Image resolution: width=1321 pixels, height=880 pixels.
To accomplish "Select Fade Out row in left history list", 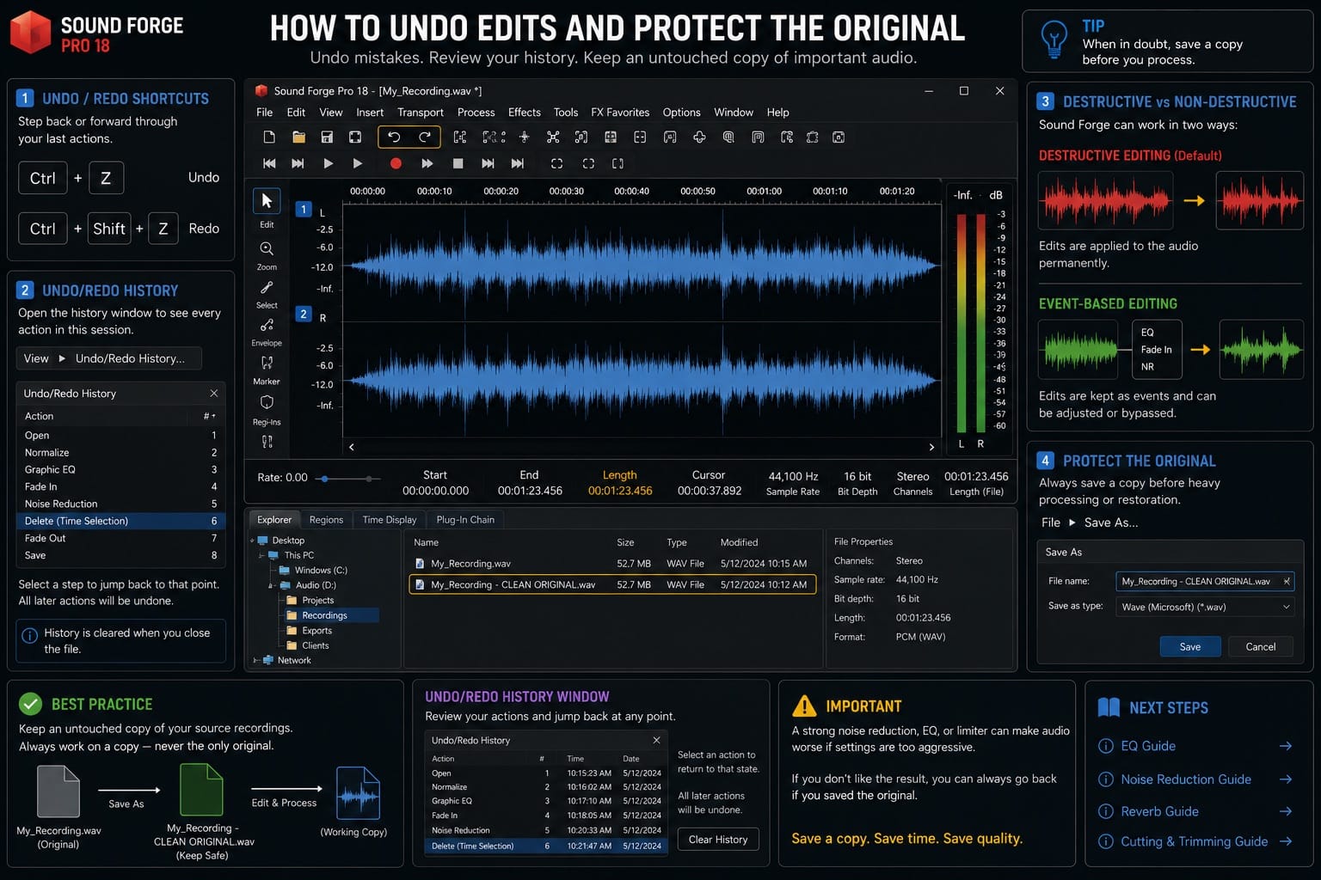I will tap(120, 538).
